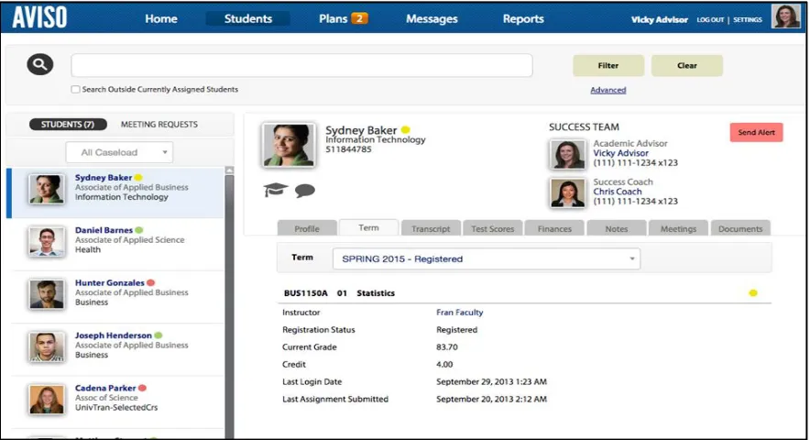Click the student list scroll-up arrow
Viewport: 810px width, 440px height.
(x=229, y=170)
